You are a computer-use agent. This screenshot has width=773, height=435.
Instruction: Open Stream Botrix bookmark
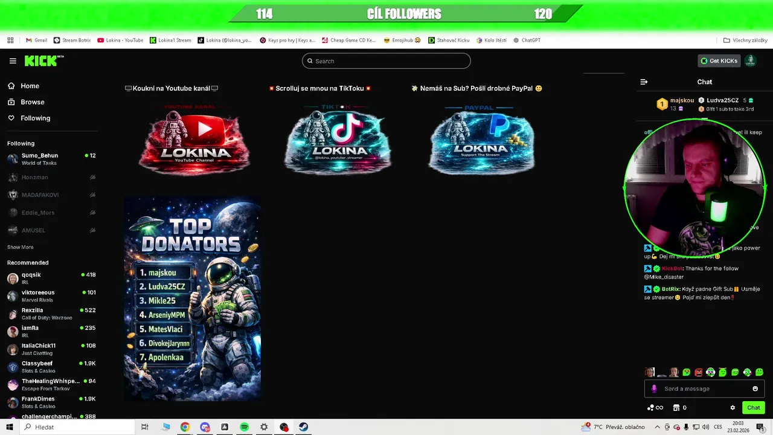click(x=72, y=40)
